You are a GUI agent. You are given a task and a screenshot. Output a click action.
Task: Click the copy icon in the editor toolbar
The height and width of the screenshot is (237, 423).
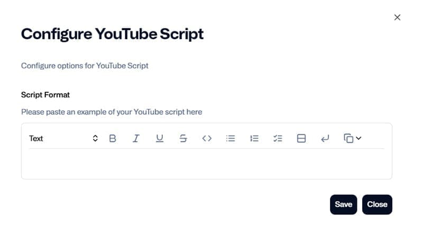[x=348, y=138]
